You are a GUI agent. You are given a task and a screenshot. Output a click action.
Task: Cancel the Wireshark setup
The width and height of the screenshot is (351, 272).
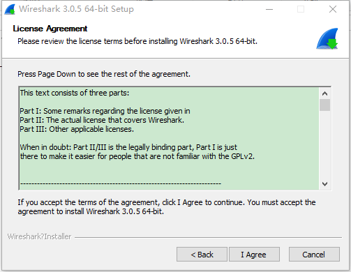coord(314,255)
